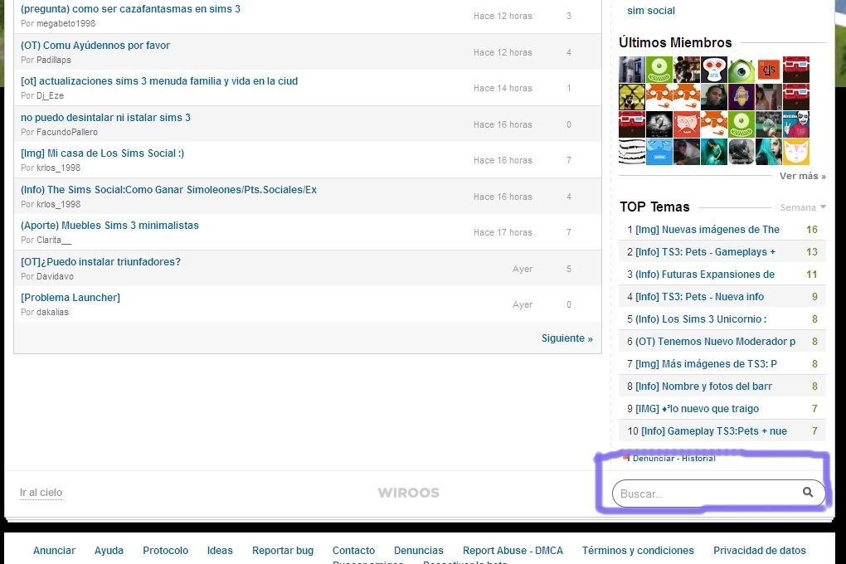Screen dimensions: 846x564
Task: Open the yellow fence photo avatar
Action: (632, 97)
